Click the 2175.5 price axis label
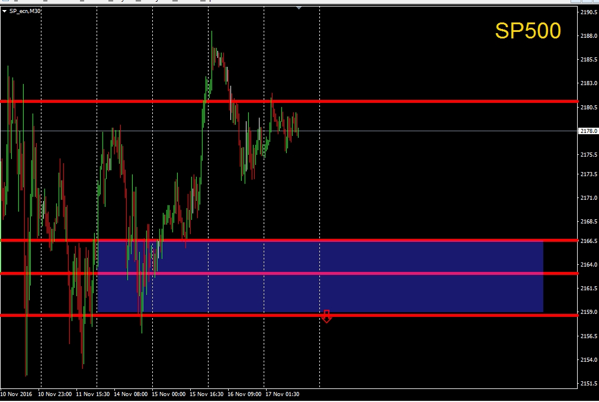The image size is (599, 402). [589, 155]
